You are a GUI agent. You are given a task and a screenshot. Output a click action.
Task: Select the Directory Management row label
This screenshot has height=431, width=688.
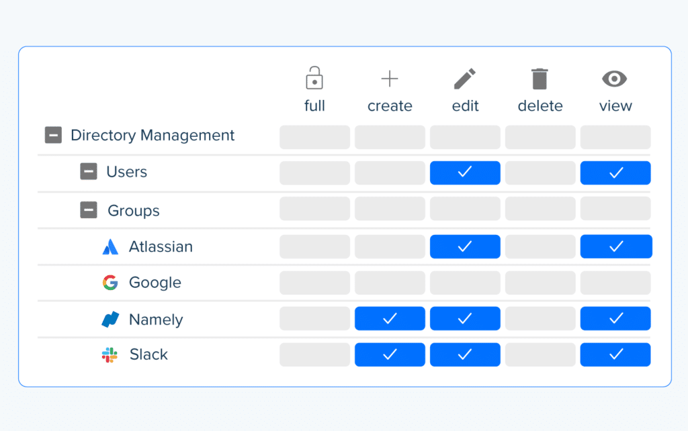pos(153,135)
